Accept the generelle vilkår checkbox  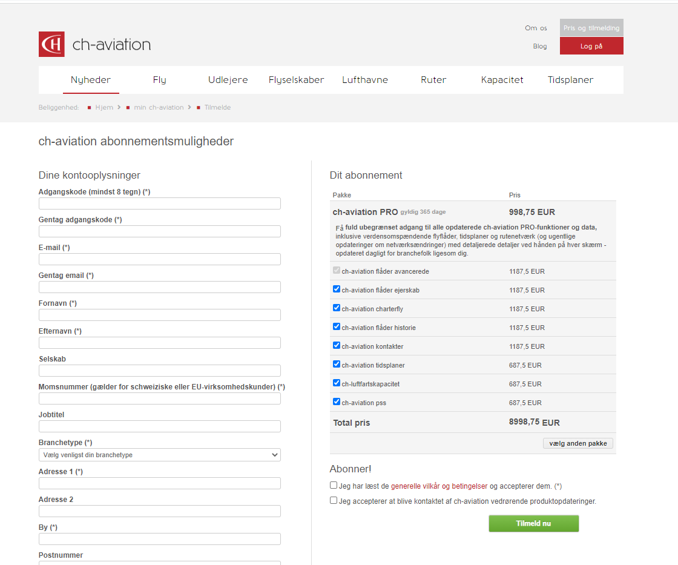pyautogui.click(x=334, y=486)
